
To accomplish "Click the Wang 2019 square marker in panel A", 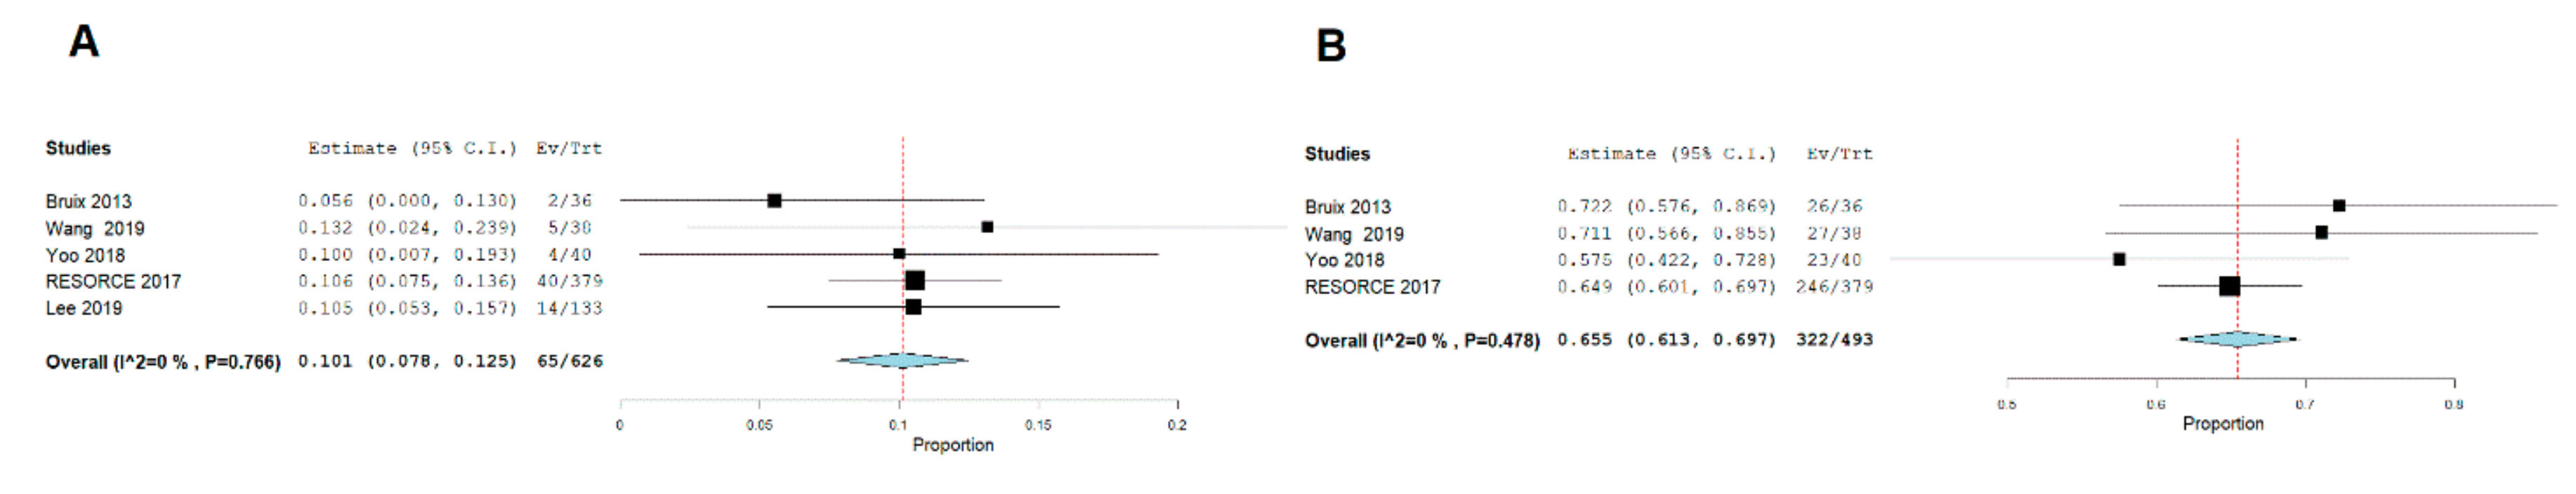I will coord(987,227).
